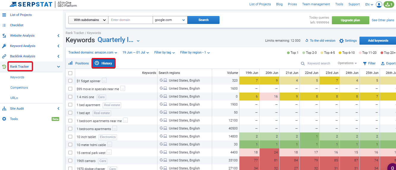Screen dimensions: 396x170
Task: Switch to the History tab
Action: (103, 63)
